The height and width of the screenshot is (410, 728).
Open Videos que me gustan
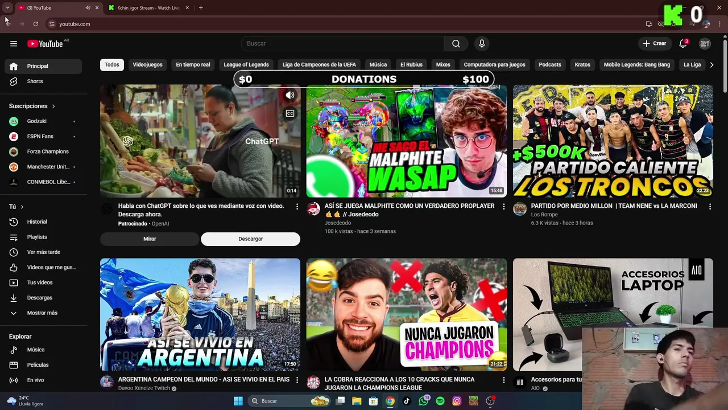point(43,268)
